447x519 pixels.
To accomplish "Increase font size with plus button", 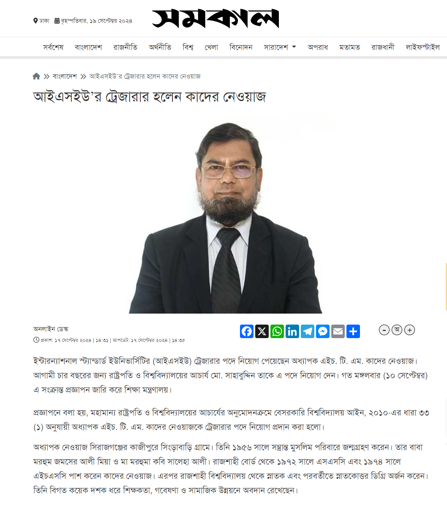I will (x=409, y=330).
